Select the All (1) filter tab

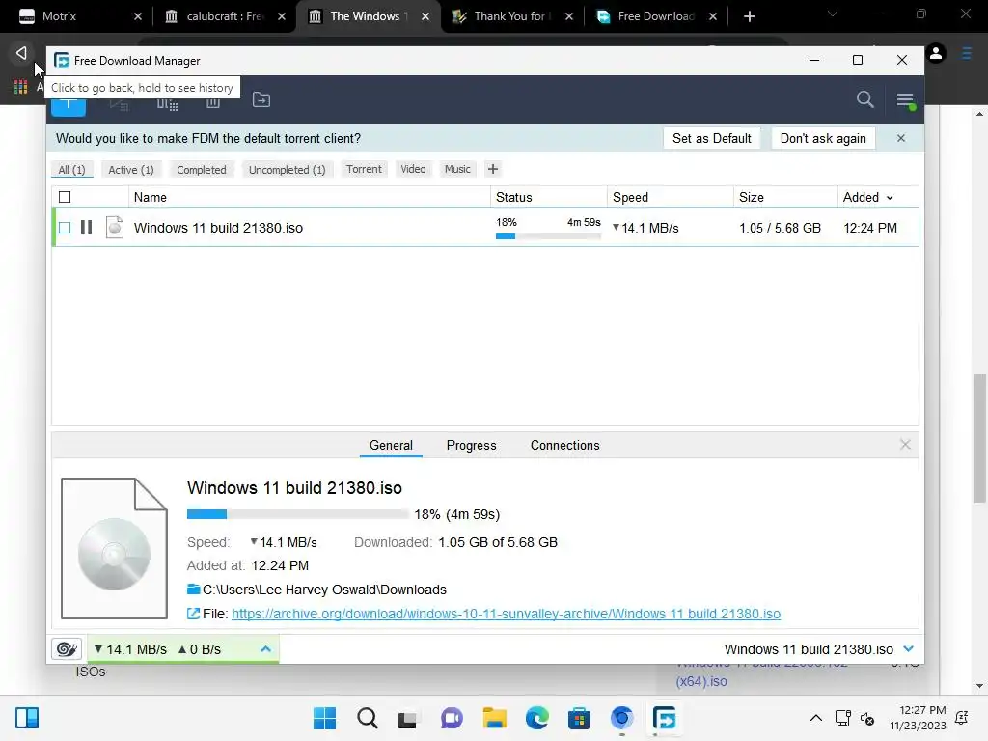coord(71,170)
